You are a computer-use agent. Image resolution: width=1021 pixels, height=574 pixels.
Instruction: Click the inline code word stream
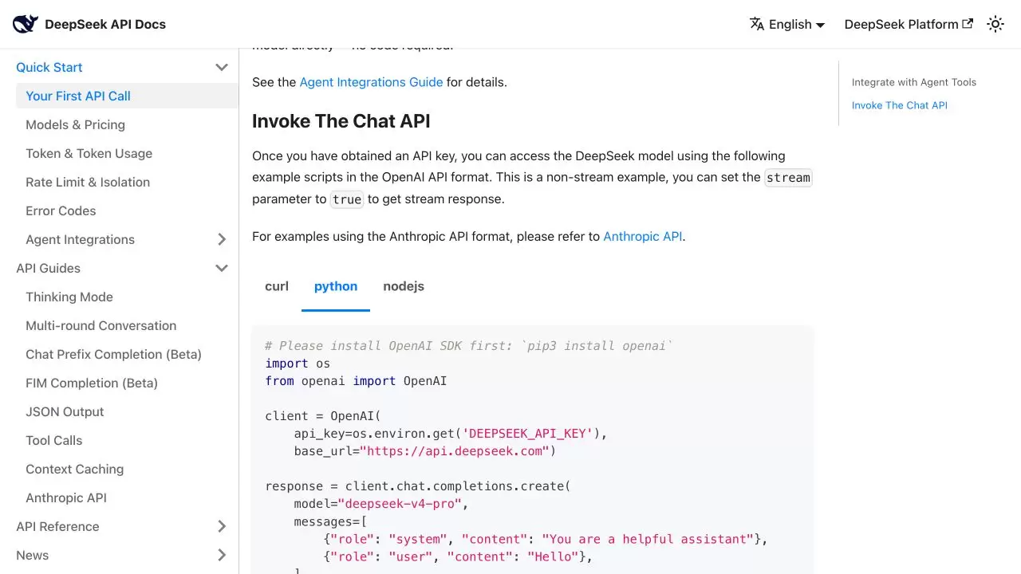(788, 178)
